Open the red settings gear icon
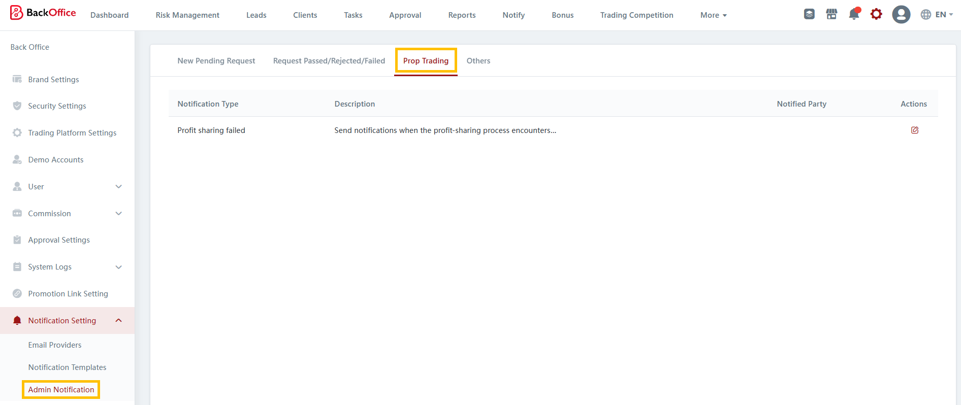The height and width of the screenshot is (405, 961). pyautogui.click(x=876, y=14)
